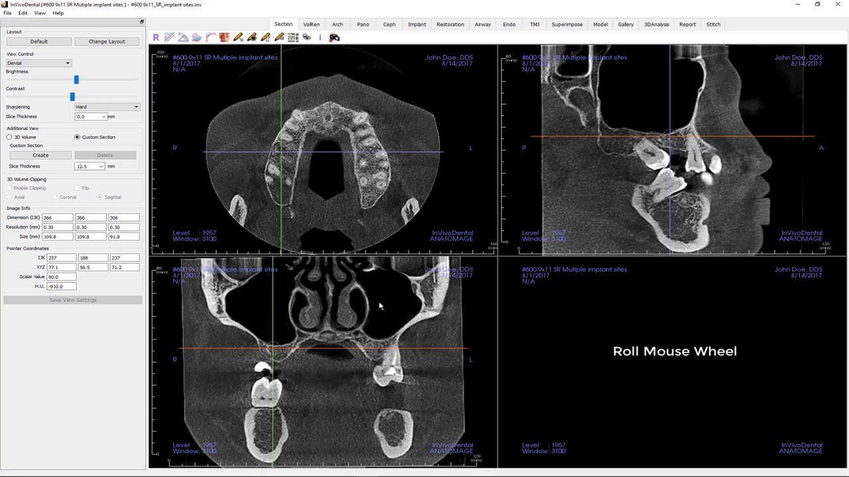The image size is (849, 477).
Task: Open the Custom Section Slice Thickness 12.5 dropdown
Action: (90, 166)
